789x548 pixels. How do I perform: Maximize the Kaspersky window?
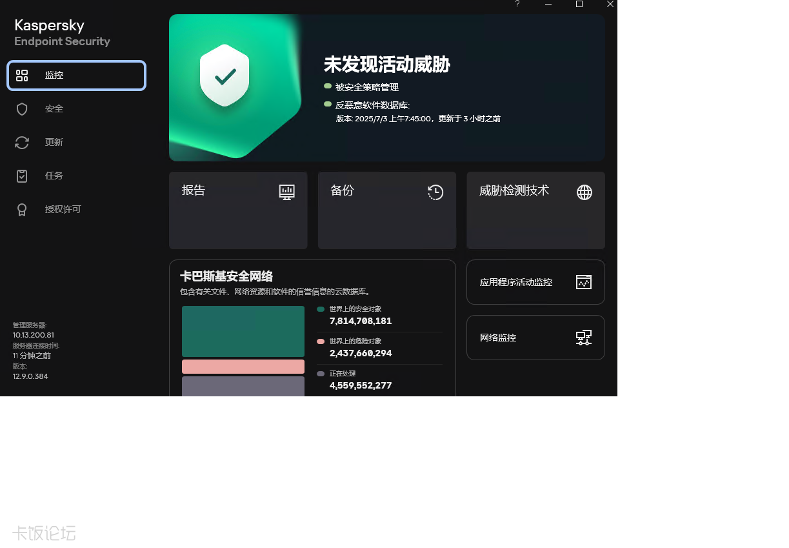579,4
